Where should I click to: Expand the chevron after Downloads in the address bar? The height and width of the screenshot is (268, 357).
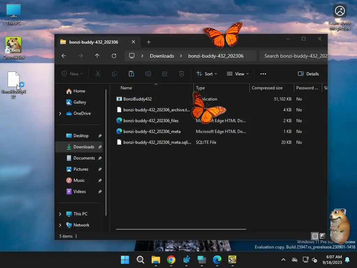click(x=181, y=56)
